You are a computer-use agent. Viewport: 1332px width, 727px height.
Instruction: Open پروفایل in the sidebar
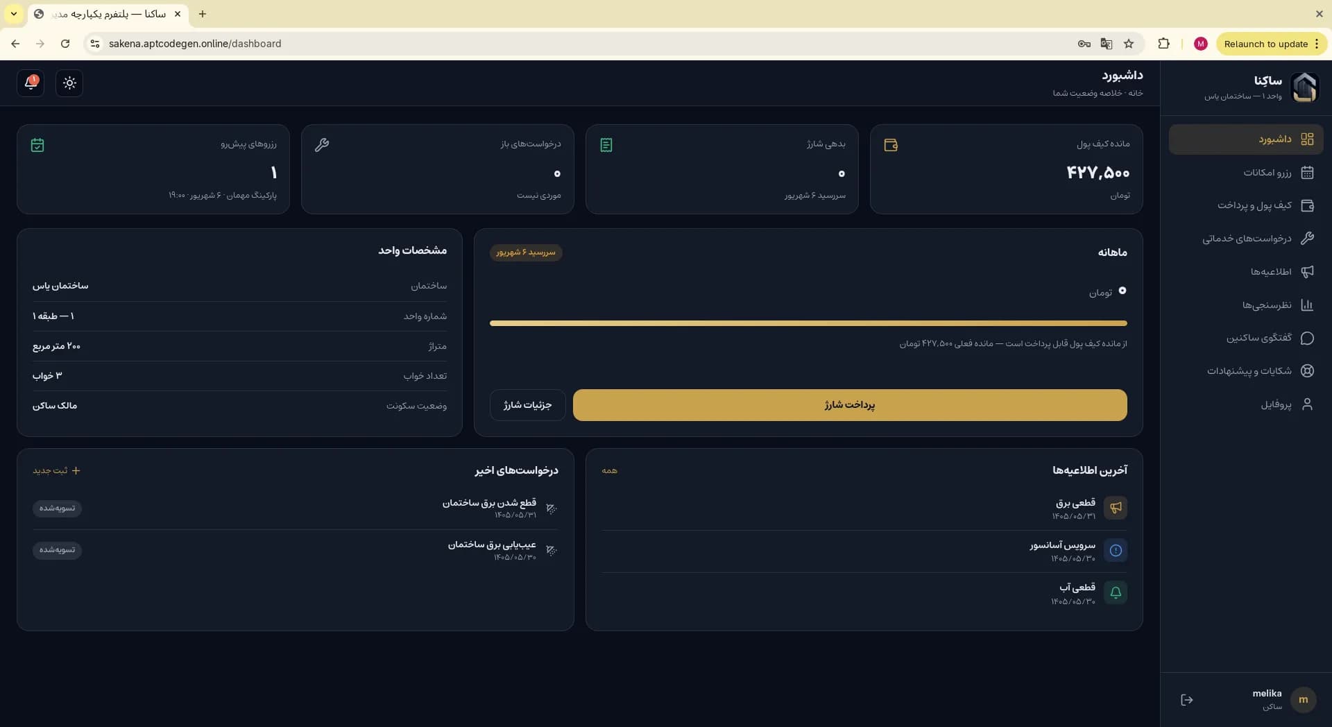1246,404
